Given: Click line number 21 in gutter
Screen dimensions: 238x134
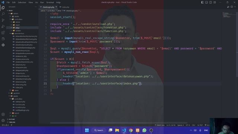Looking at the screenshot, I should 45,83.
